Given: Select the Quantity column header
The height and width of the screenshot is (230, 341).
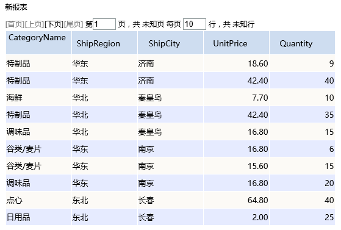Looking at the screenshot, I should (303, 43).
